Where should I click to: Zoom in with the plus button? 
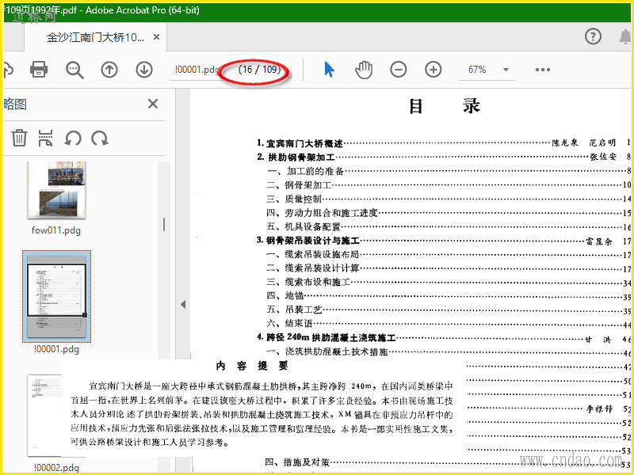(433, 70)
